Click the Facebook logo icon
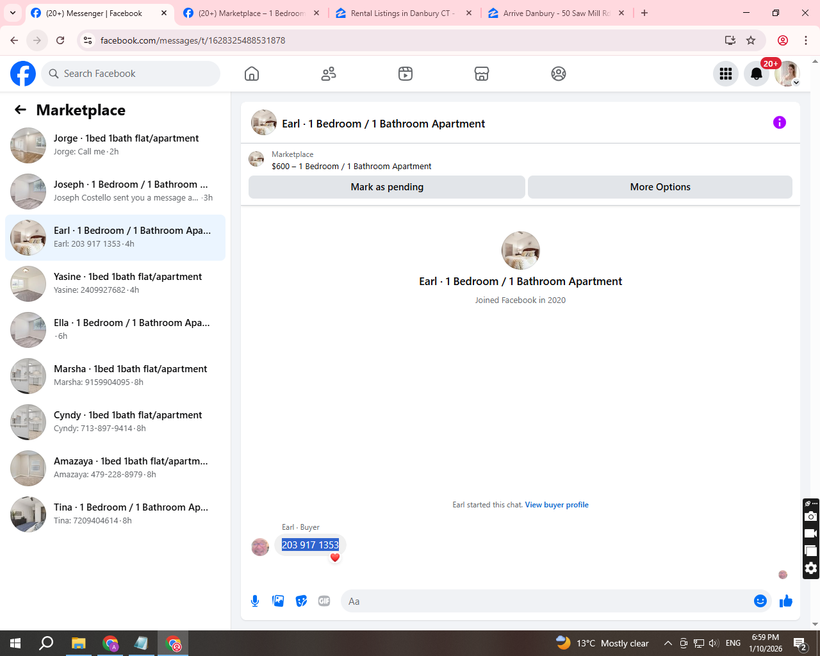820x656 pixels. pyautogui.click(x=23, y=74)
